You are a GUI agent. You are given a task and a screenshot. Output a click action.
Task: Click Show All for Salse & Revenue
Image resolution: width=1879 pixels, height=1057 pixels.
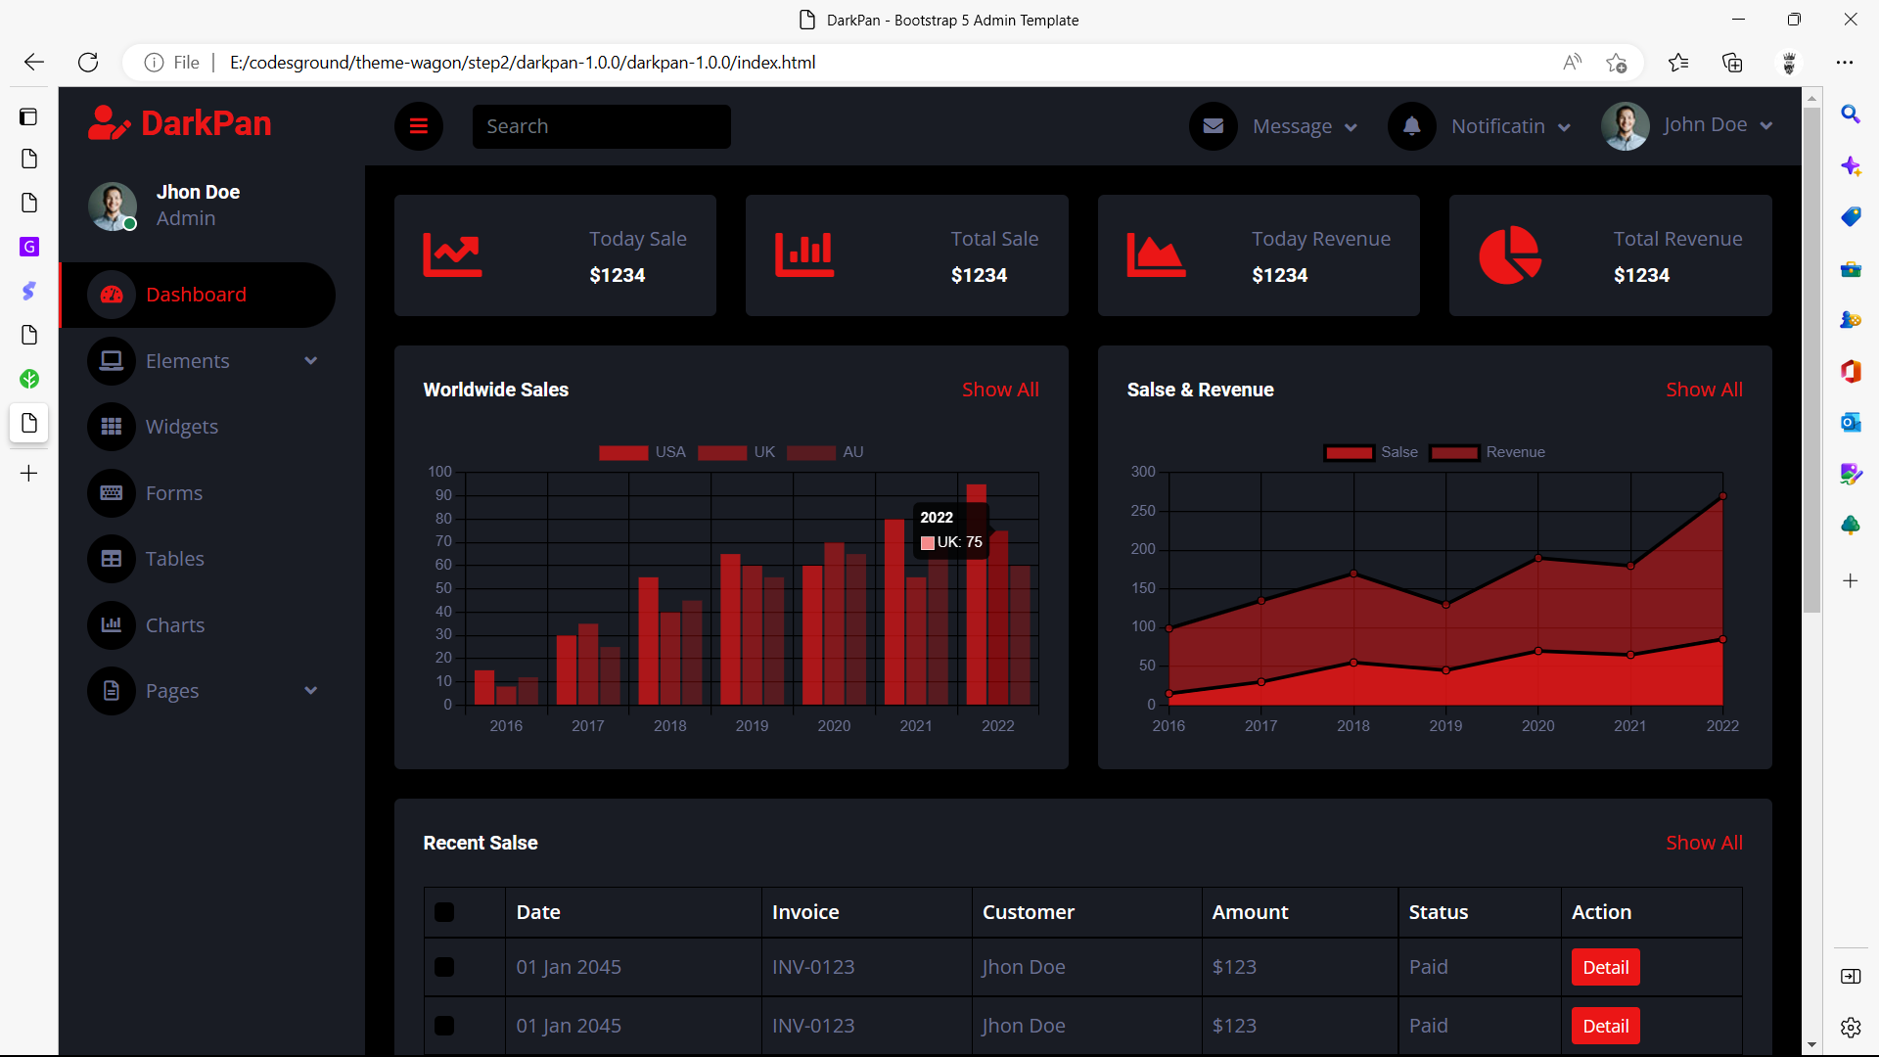pyautogui.click(x=1704, y=390)
